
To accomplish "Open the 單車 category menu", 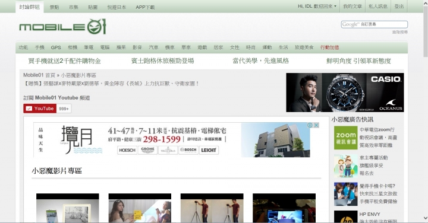I will pos(186,47).
